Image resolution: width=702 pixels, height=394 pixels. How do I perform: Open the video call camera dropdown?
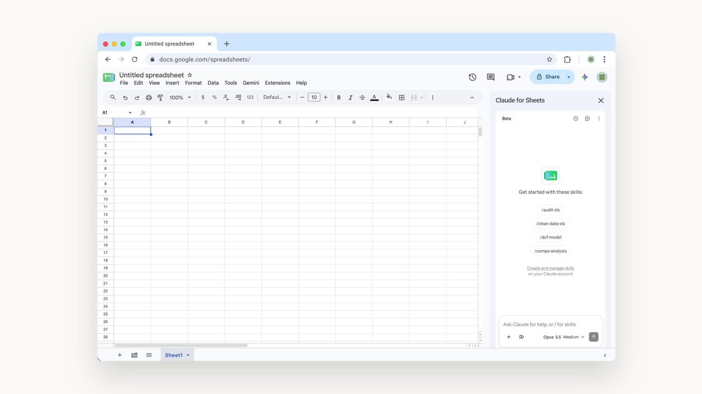coord(514,77)
